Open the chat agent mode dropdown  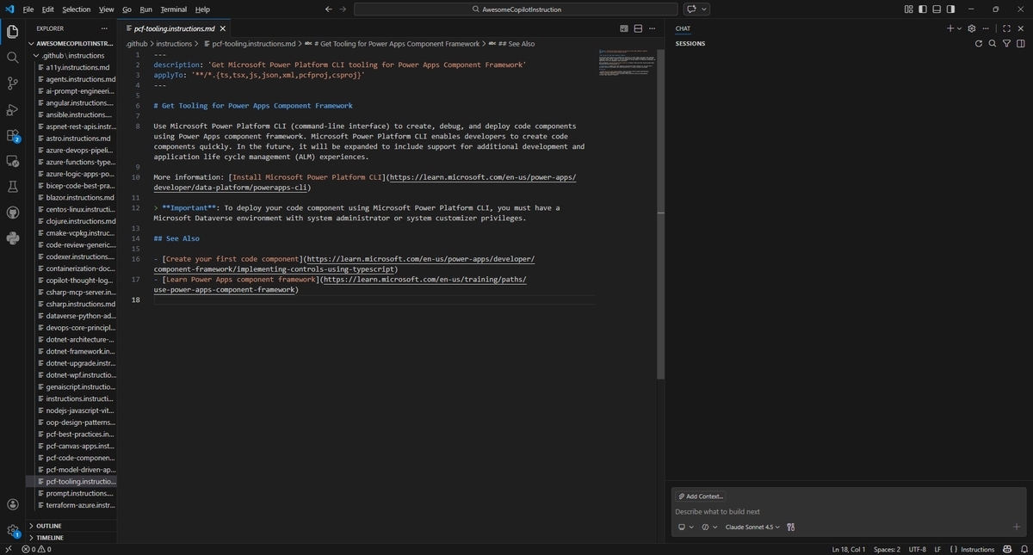[709, 527]
